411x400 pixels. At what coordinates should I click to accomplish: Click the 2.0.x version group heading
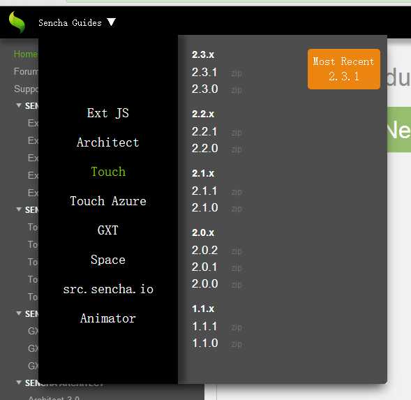203,232
